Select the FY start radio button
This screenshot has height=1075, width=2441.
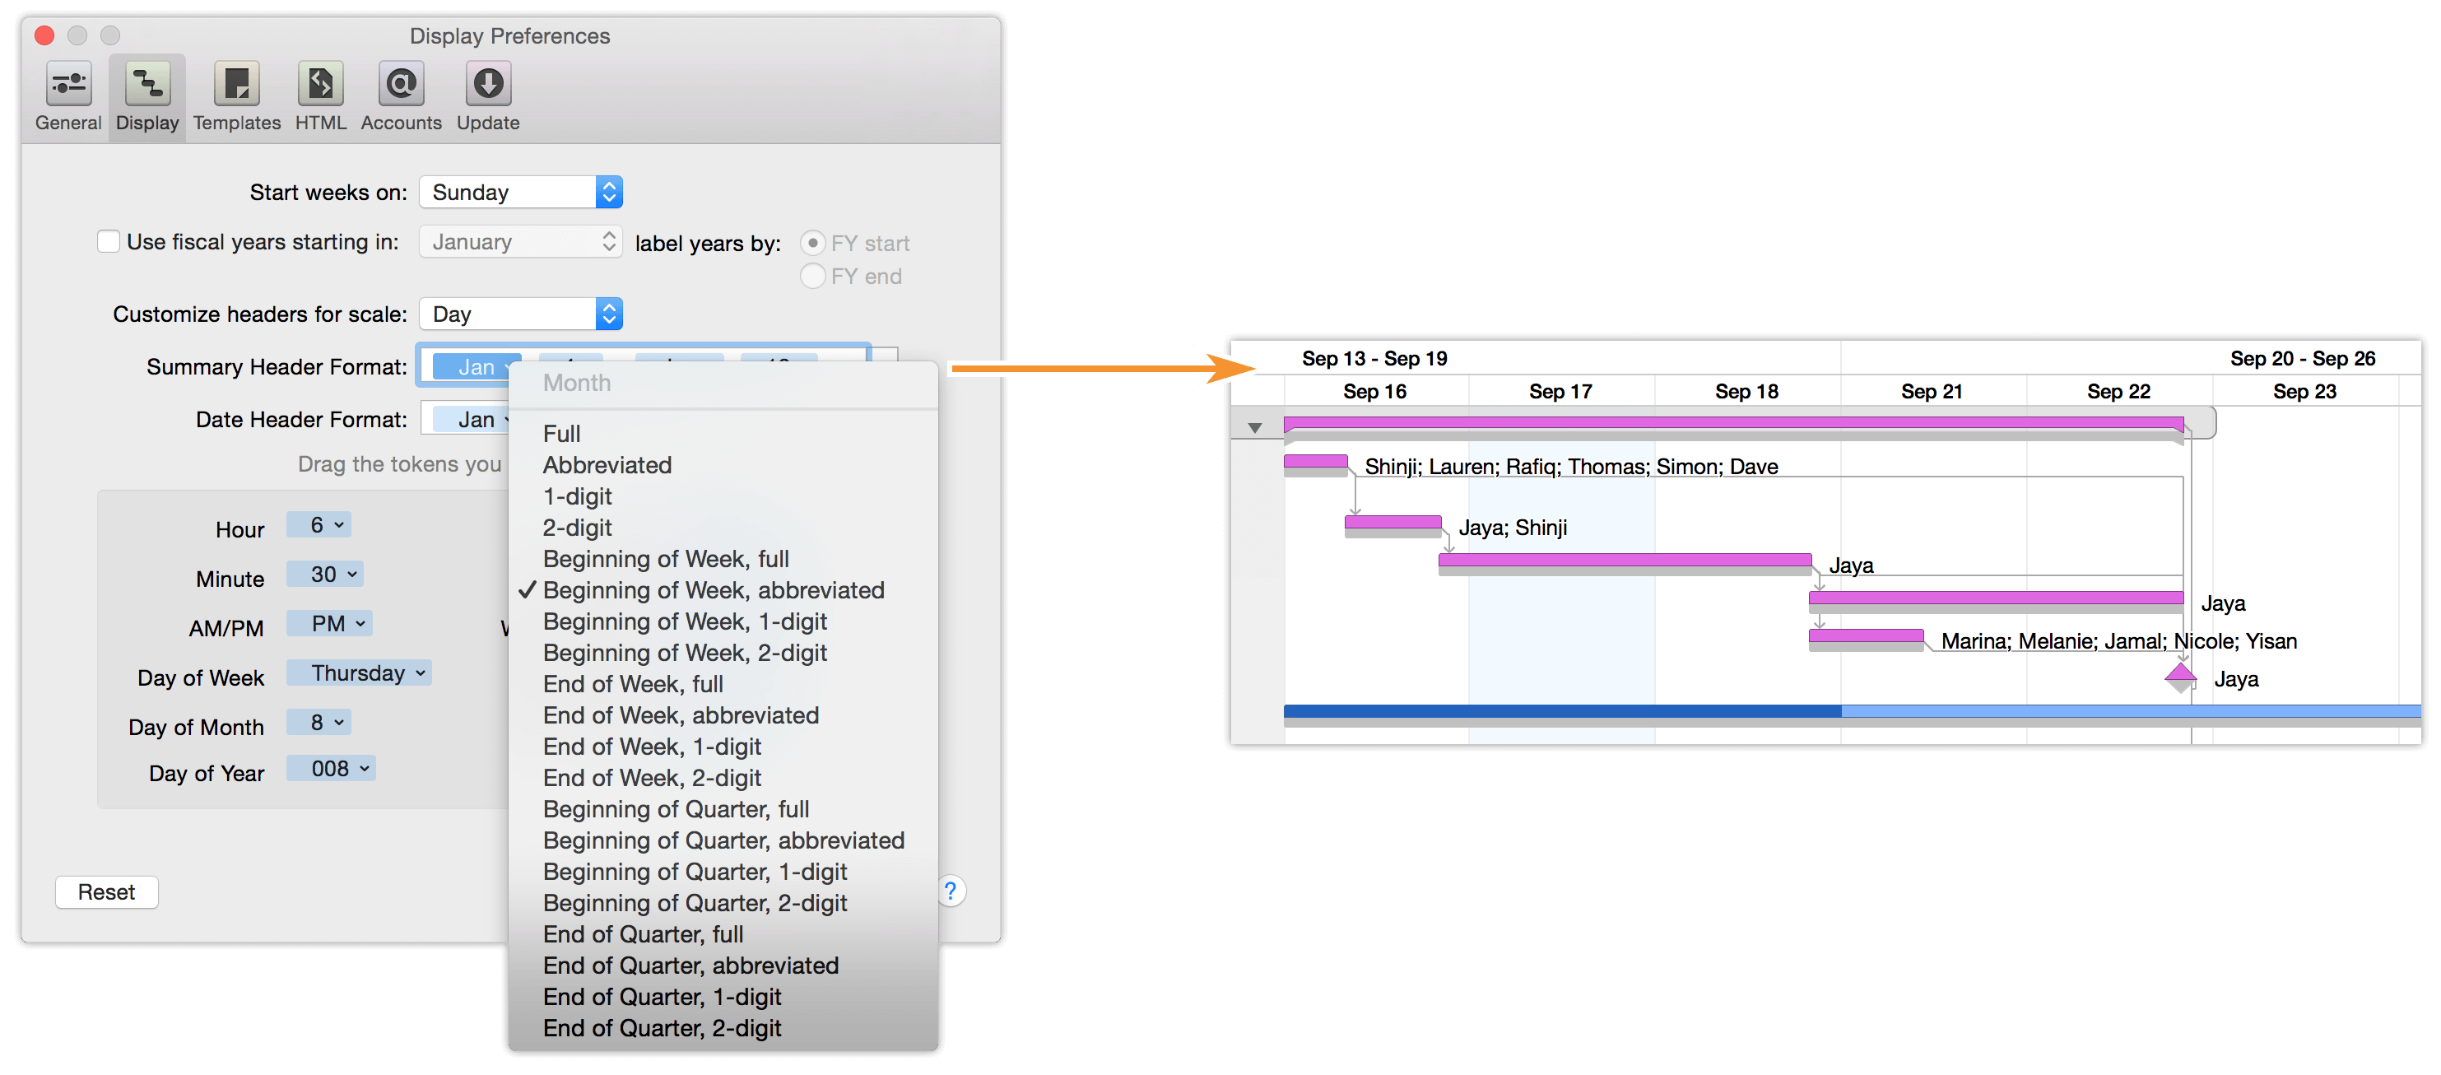pyautogui.click(x=812, y=243)
